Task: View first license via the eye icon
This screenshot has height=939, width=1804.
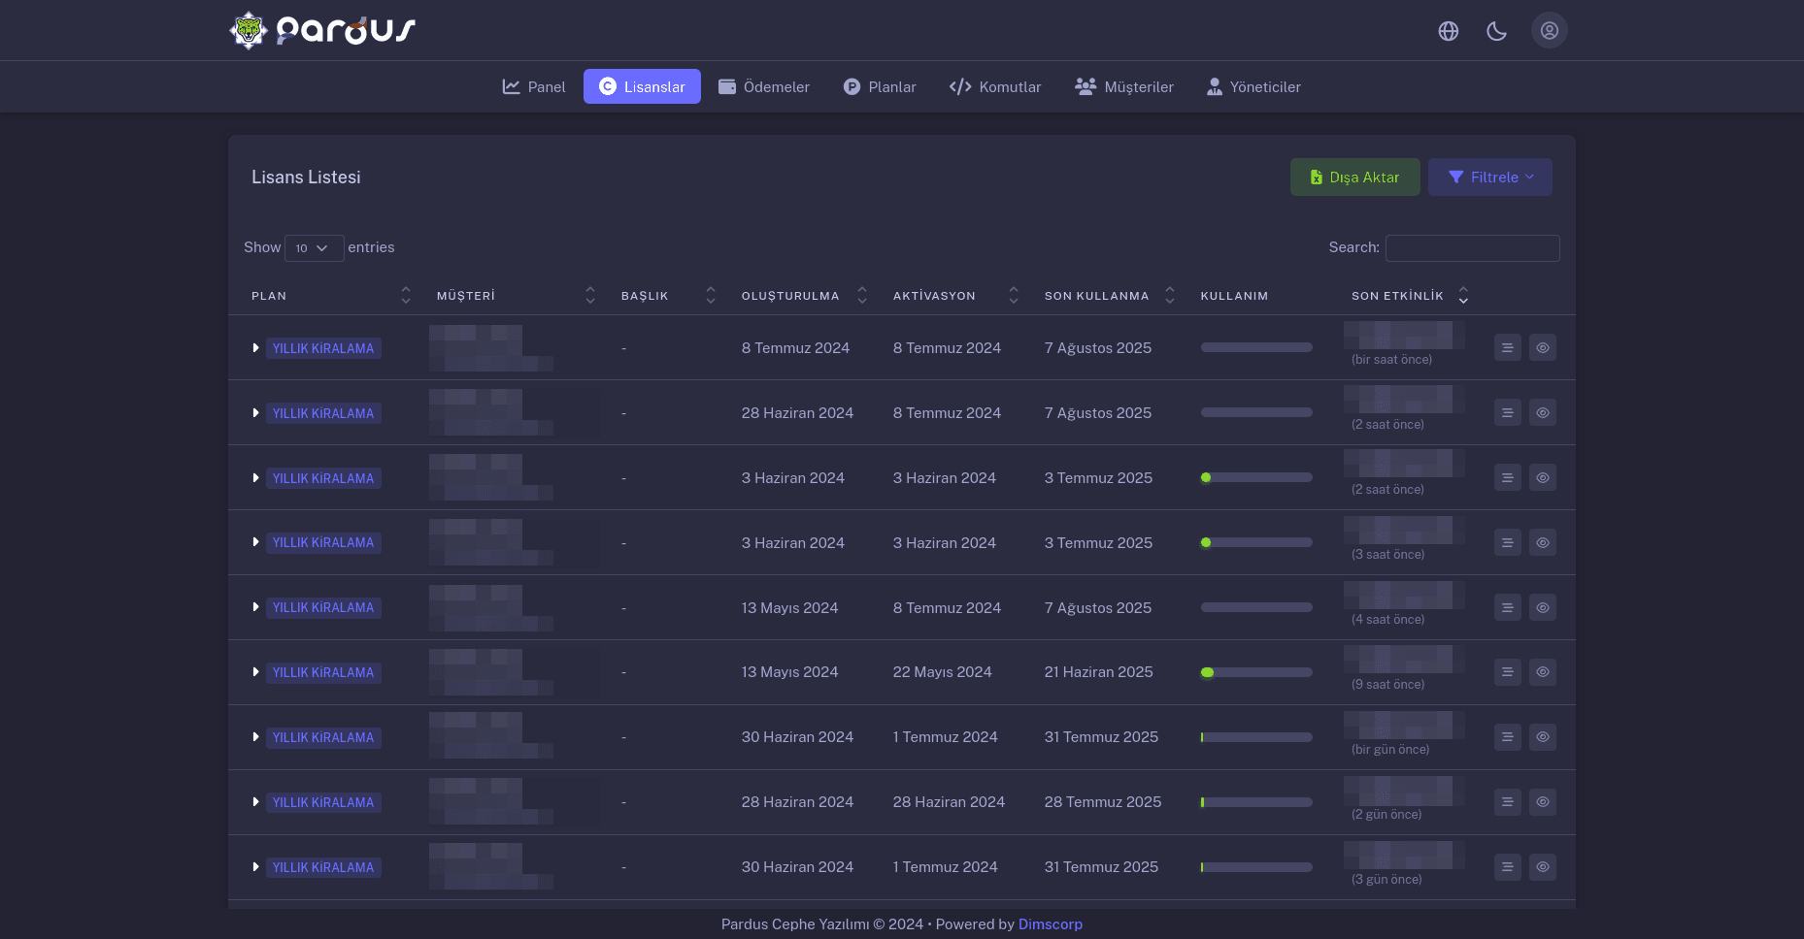Action: pos(1542,347)
